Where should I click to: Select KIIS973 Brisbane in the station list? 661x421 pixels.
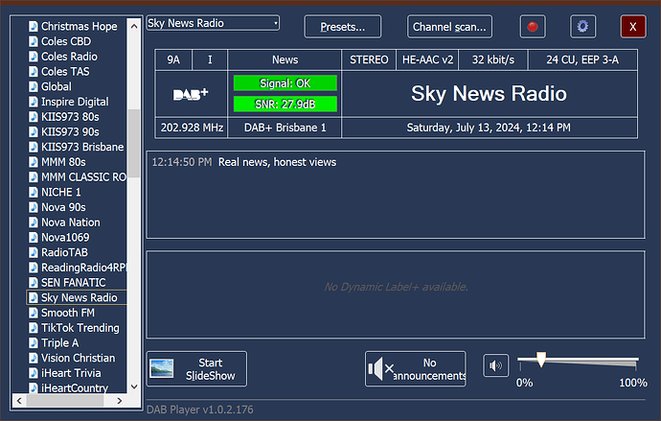tap(81, 147)
